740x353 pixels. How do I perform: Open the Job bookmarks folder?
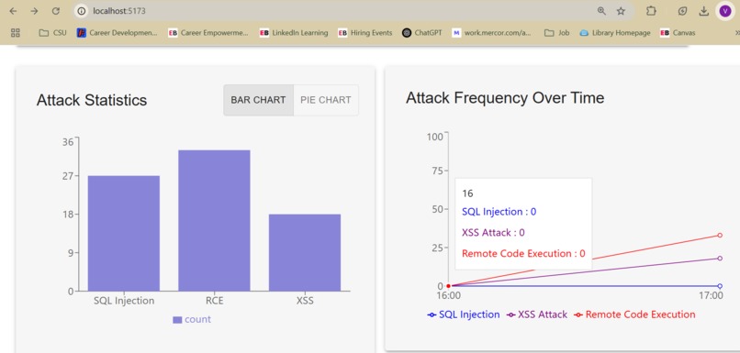click(557, 32)
